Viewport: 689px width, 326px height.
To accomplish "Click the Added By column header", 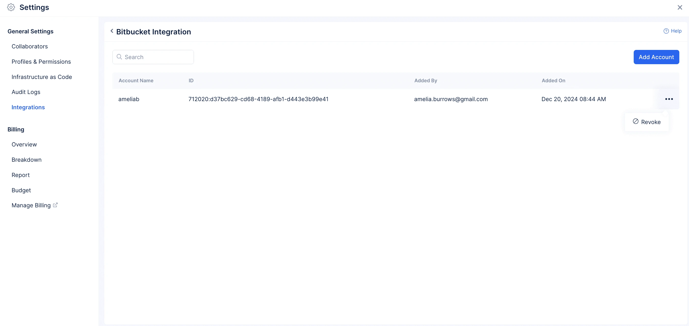I will (426, 80).
